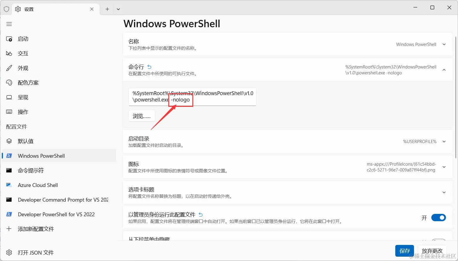Screen dimensions: 458x261
Task: Select the Azure Cloud Shell profile
Action: [59, 185]
